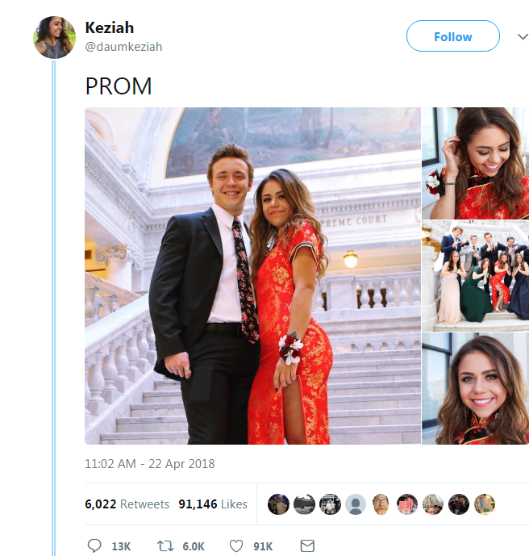Click the gray default silhouette liker avatar

(x=355, y=504)
